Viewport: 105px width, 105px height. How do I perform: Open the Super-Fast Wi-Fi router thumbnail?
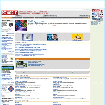tap(77, 37)
